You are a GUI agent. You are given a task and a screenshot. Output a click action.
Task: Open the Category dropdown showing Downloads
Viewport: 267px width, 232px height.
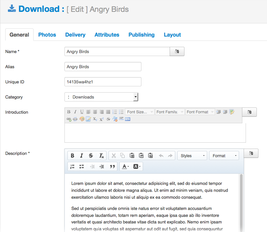(101, 97)
